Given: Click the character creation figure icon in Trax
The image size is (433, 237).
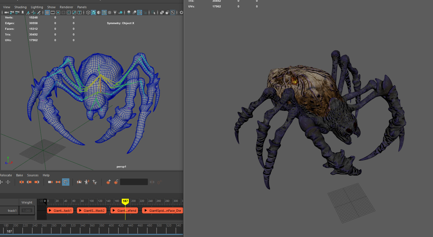Looking at the screenshot, I should 86,182.
